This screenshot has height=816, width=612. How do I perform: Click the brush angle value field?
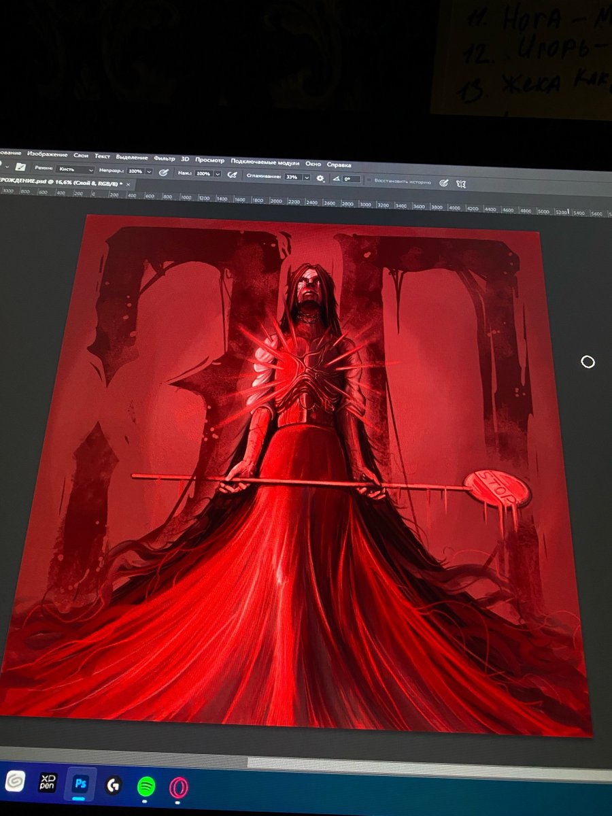tap(352, 180)
